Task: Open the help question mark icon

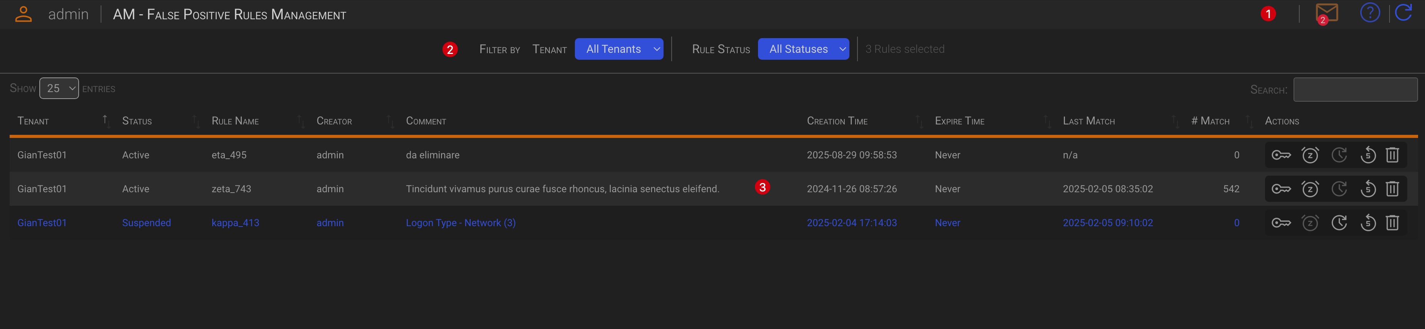Action: (x=1370, y=13)
